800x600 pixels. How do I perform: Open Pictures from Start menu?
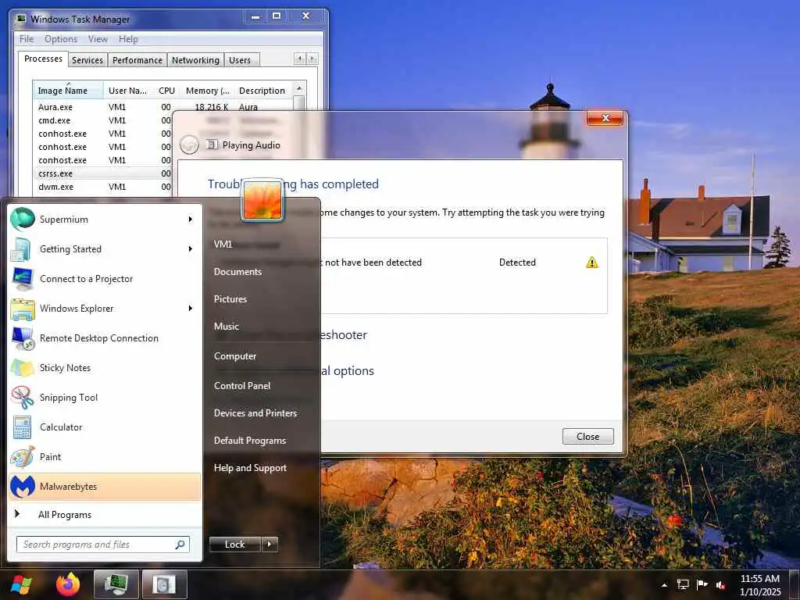[230, 299]
